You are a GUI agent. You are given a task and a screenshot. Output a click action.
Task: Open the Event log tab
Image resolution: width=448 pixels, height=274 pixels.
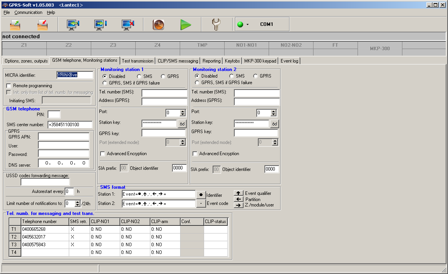click(290, 61)
